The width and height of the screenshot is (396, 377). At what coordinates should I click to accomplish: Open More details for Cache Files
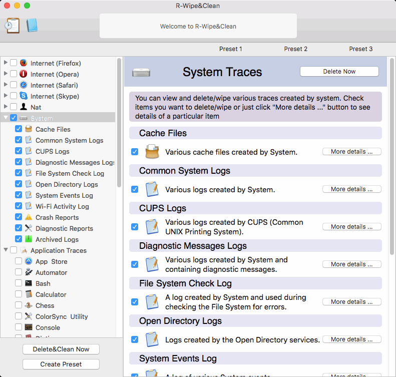point(351,152)
